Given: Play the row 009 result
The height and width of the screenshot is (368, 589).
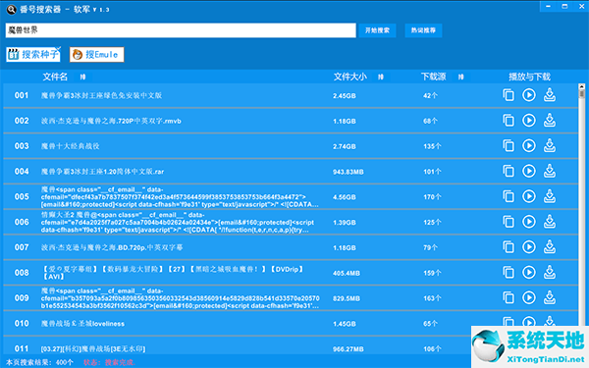Looking at the screenshot, I should pyautogui.click(x=529, y=297).
